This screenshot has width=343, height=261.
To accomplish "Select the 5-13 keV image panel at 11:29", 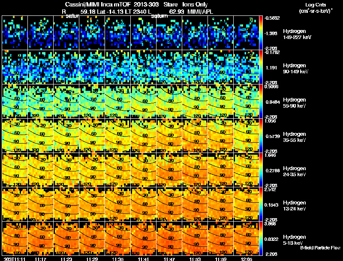I will pyautogui.click(x=92, y=238).
